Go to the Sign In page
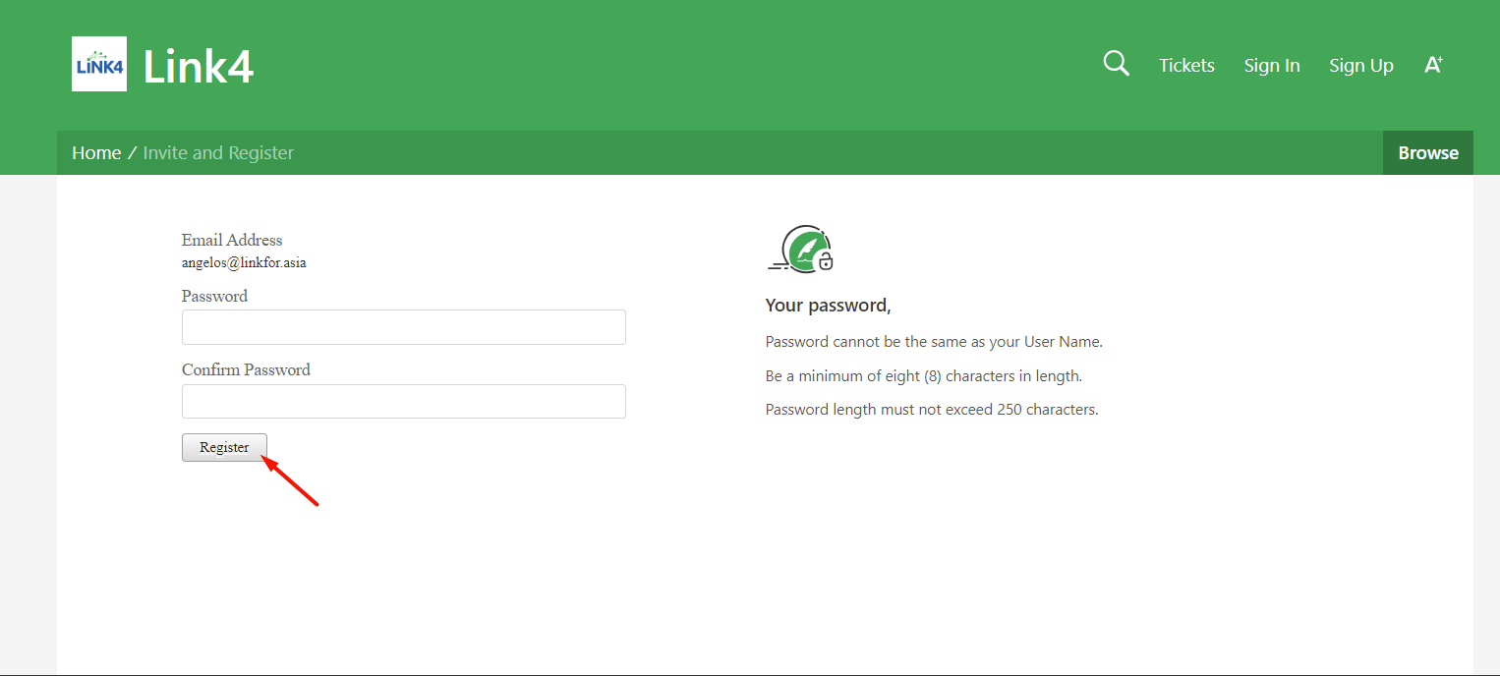Image resolution: width=1500 pixels, height=676 pixels. tap(1272, 65)
